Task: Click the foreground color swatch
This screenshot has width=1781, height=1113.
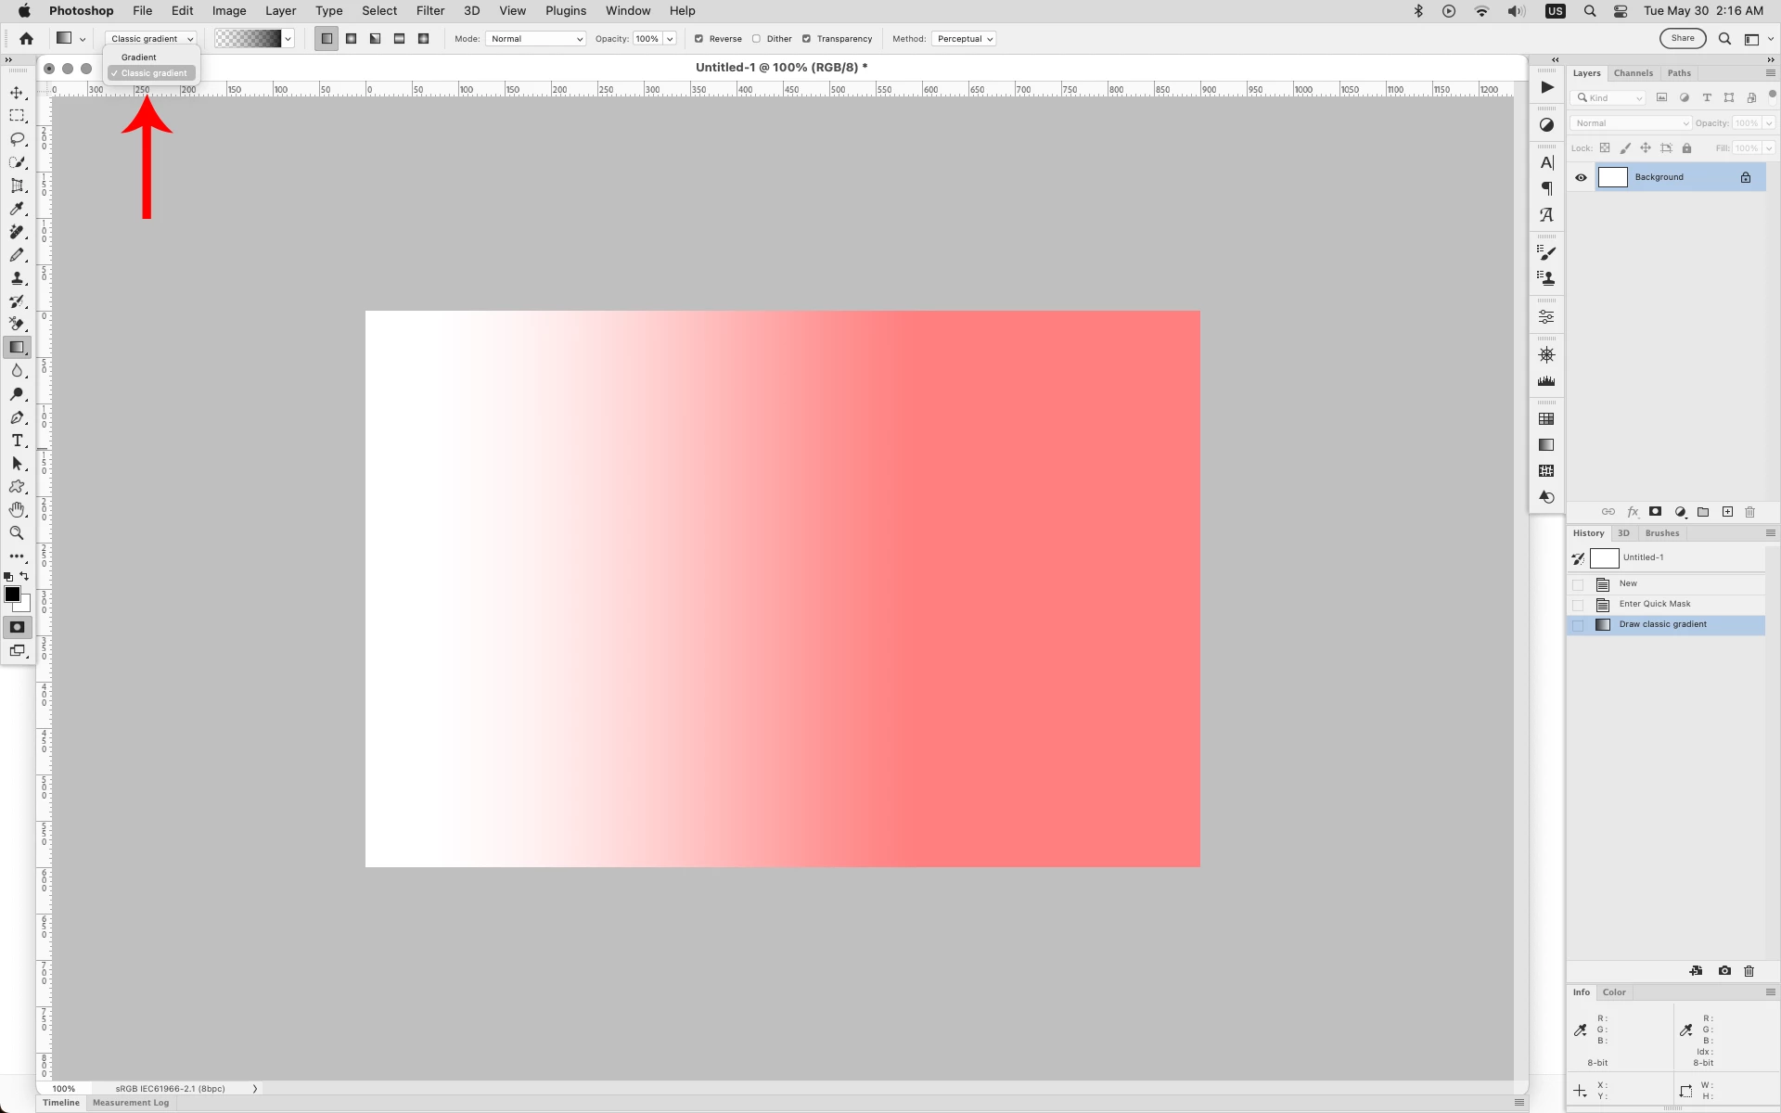Action: click(12, 595)
